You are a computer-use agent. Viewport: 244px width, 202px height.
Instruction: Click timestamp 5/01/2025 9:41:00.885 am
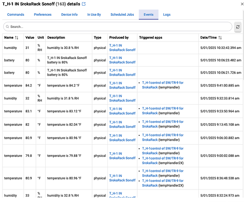[x=220, y=85]
